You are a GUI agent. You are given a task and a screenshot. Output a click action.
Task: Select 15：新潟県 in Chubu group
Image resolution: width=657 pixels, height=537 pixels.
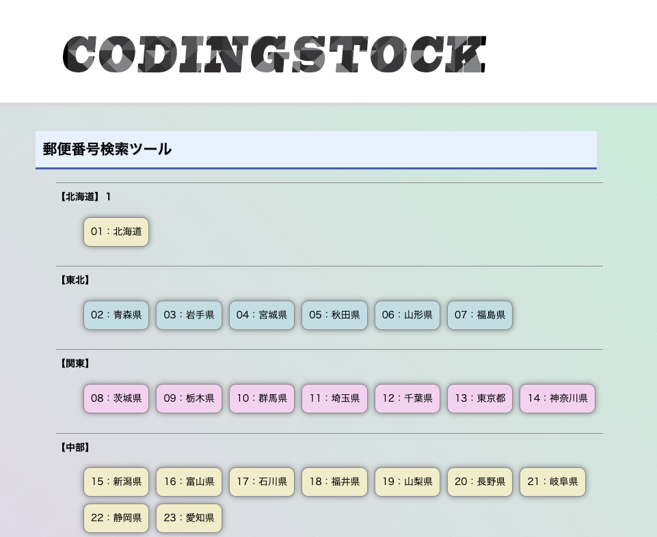[x=116, y=482]
